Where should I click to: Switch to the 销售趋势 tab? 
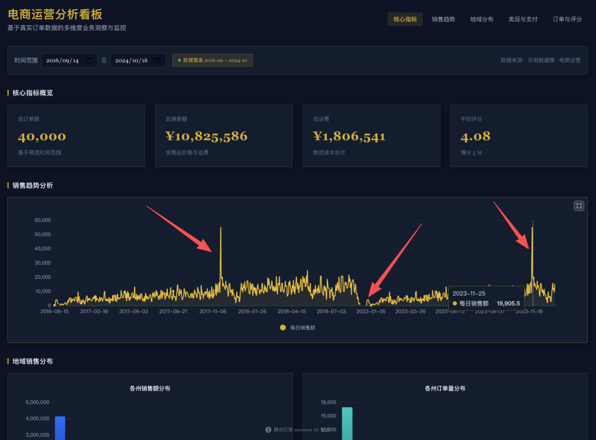(x=443, y=19)
